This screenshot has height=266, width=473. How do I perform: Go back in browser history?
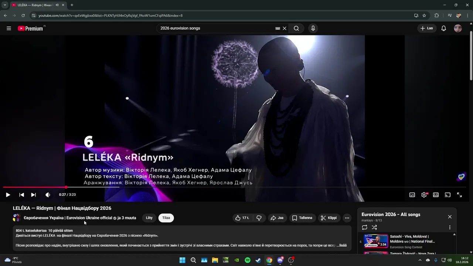pos(6,16)
